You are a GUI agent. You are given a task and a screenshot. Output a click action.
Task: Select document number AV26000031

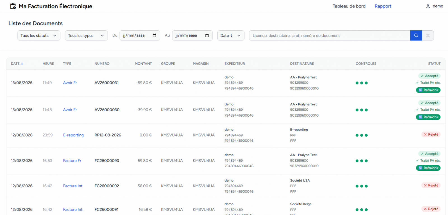click(x=106, y=83)
